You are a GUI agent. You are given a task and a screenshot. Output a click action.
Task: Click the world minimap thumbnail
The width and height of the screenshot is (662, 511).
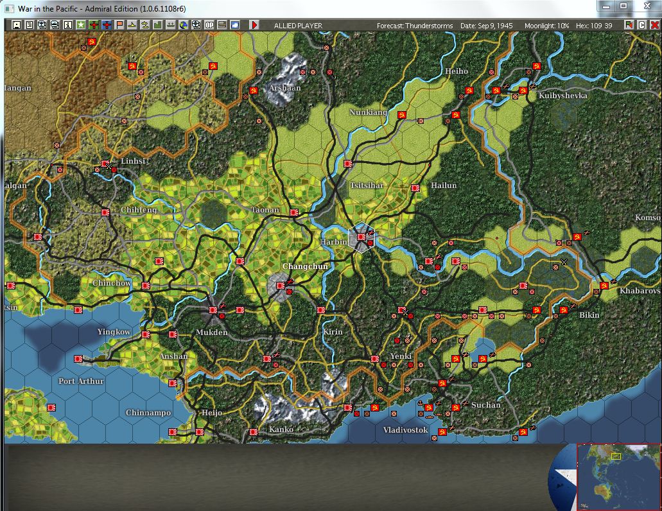[618, 477]
